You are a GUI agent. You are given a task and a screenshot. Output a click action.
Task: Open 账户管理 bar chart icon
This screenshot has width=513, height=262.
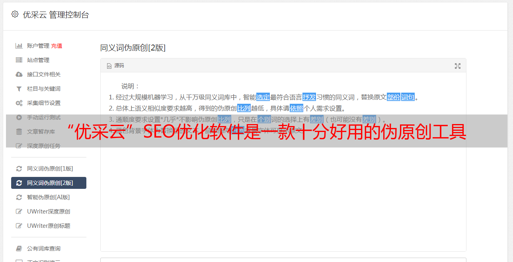tap(19, 46)
